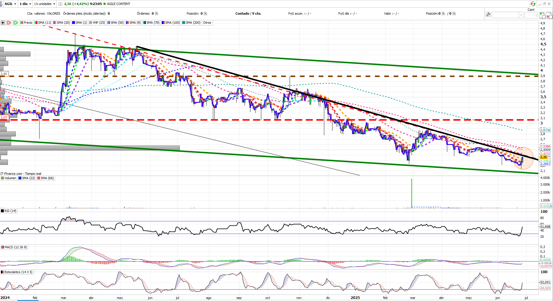
Task: Click the pin icon beside AGIL
Action: pos(1,4)
